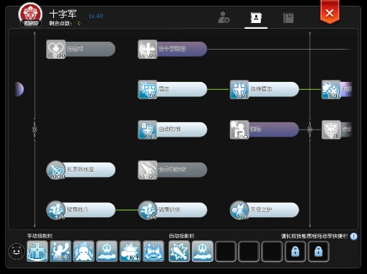Click the glowing shield slot in manual bar

tap(154, 251)
